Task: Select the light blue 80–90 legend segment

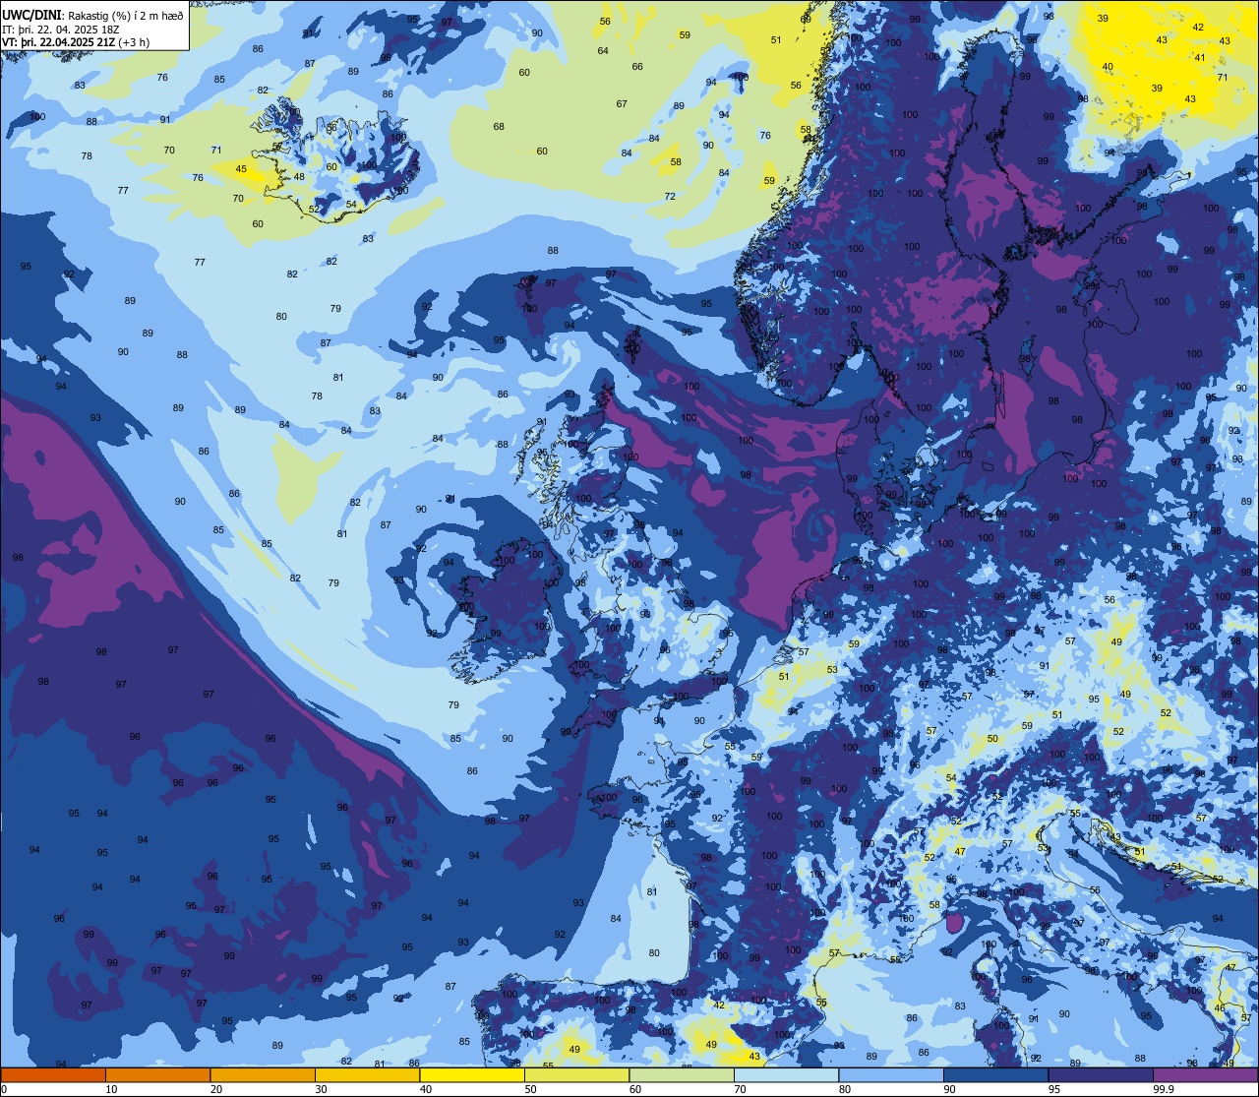Action: (x=891, y=1074)
